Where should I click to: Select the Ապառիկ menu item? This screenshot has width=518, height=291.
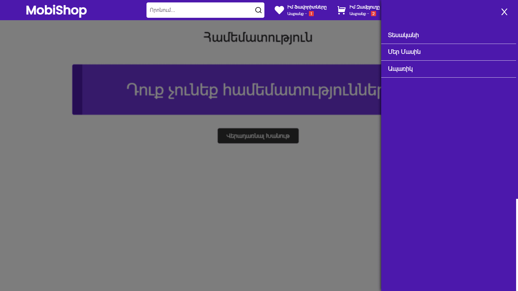(400, 69)
